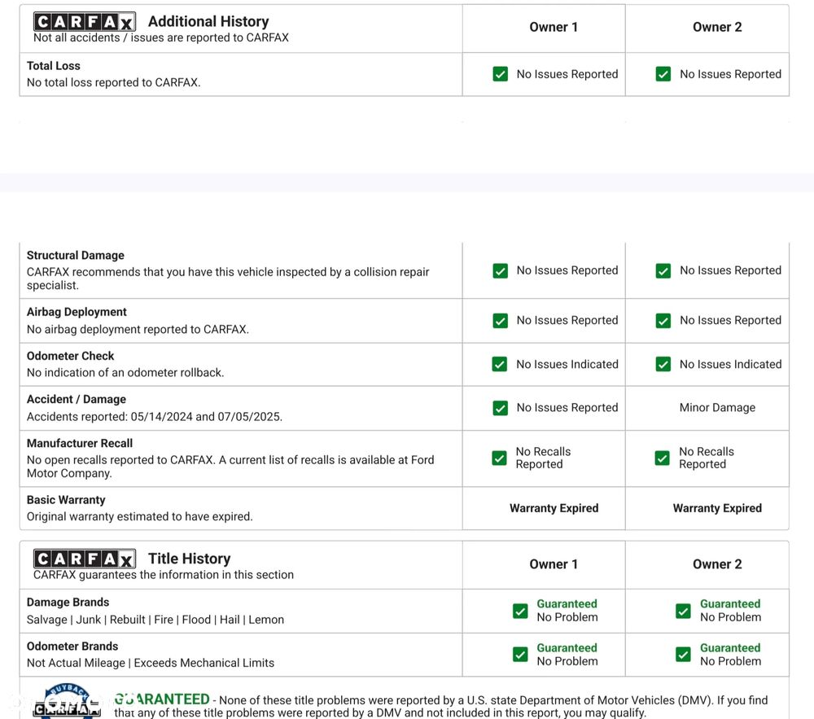Click Odometer Check green checkmark for Owner 2
Viewport: 814px width, 719px height.
[x=663, y=365]
